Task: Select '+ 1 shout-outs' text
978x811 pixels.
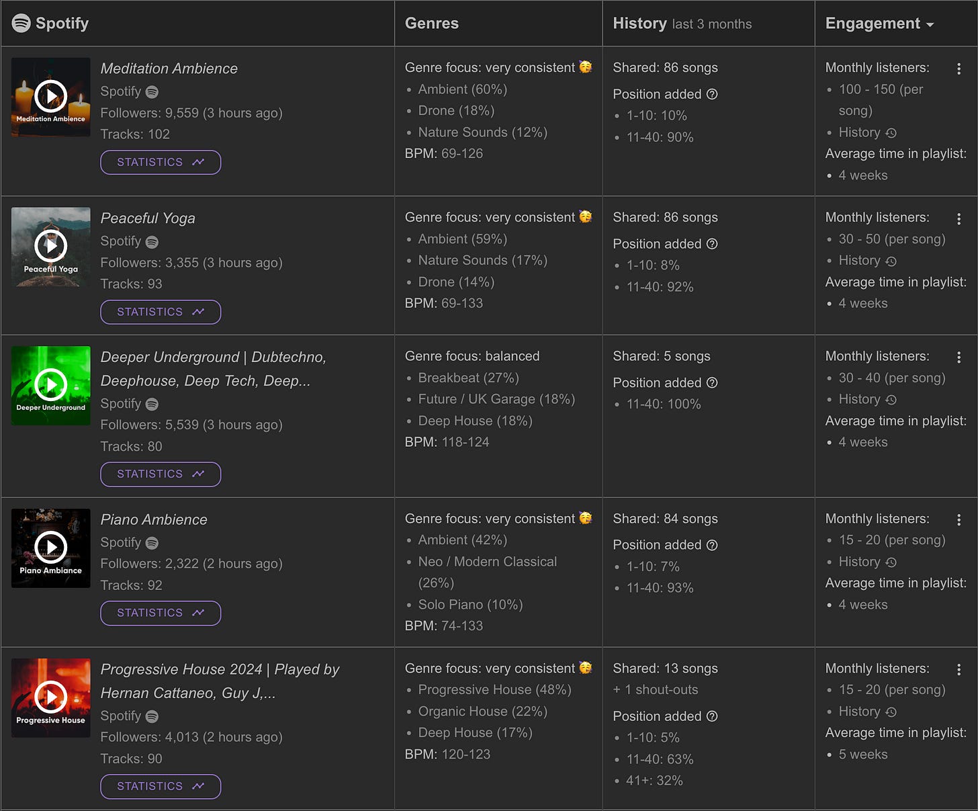Action: tap(656, 690)
